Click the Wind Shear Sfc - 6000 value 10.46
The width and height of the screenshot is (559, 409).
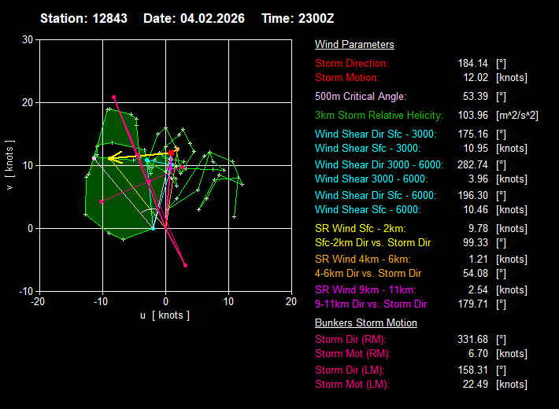click(476, 210)
